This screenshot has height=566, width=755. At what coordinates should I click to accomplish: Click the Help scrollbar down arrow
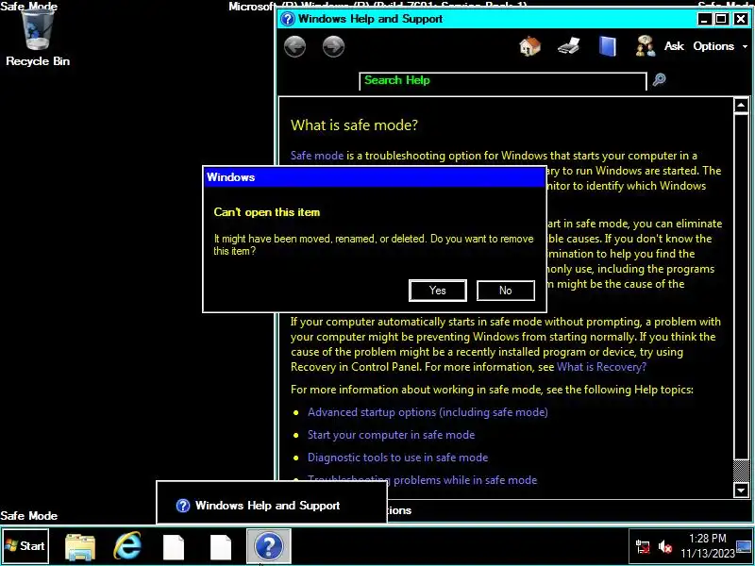pyautogui.click(x=741, y=491)
